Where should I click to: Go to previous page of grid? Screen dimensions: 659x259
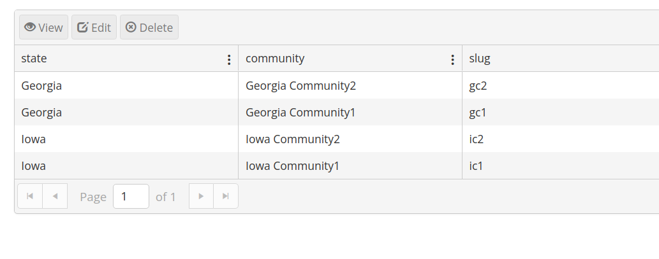click(x=55, y=196)
